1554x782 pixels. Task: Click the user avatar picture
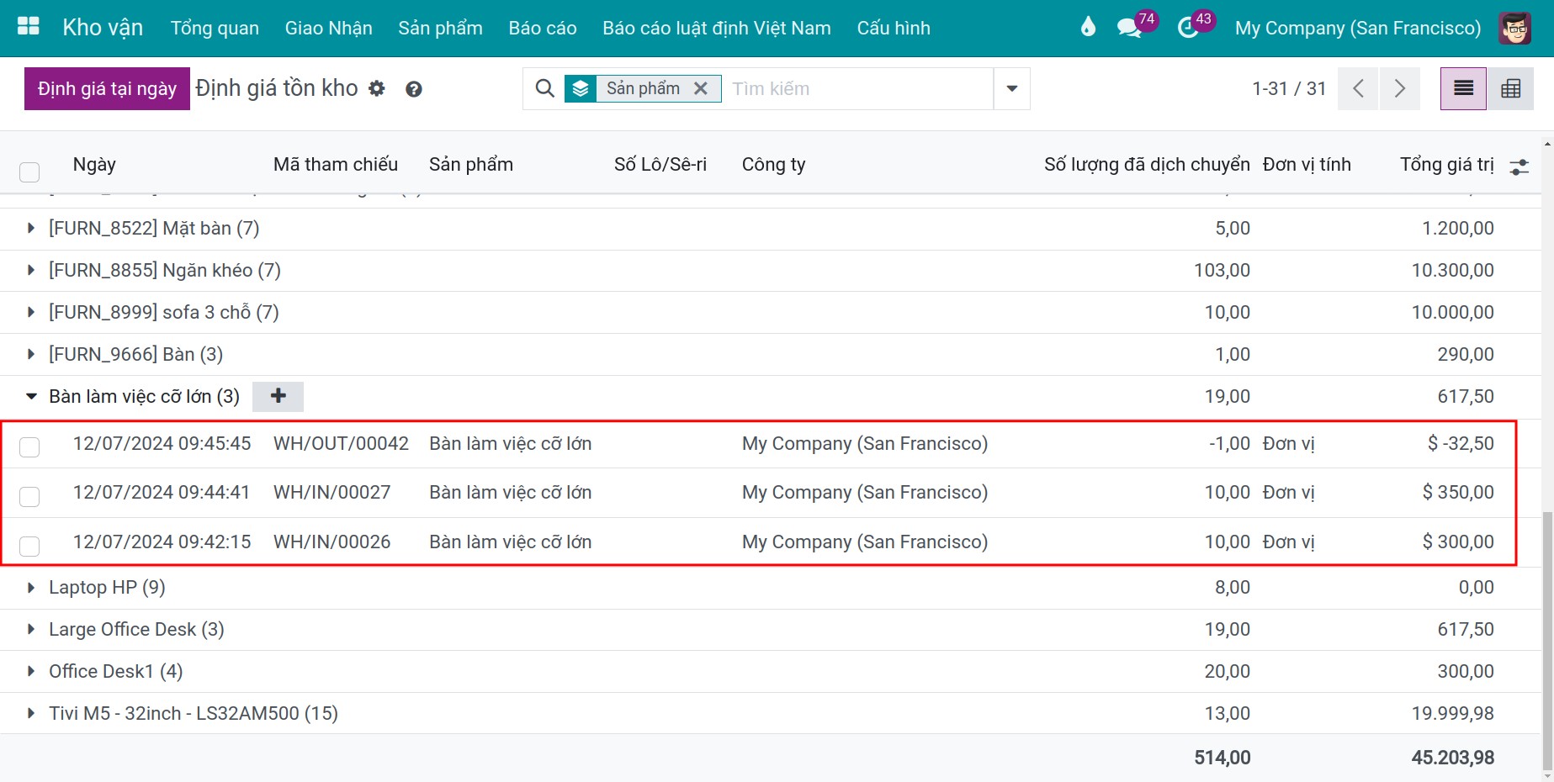[x=1515, y=28]
